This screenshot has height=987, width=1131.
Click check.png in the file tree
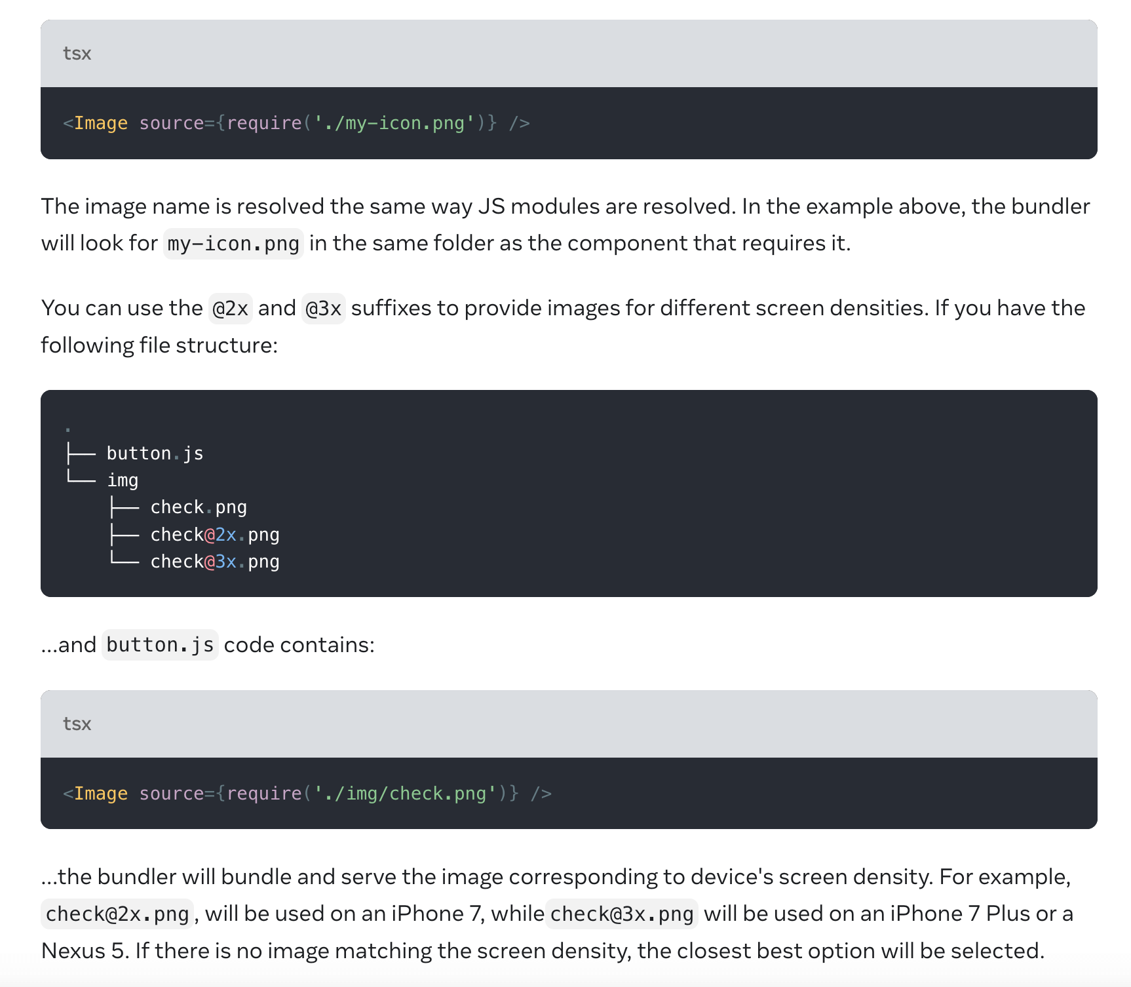point(199,507)
